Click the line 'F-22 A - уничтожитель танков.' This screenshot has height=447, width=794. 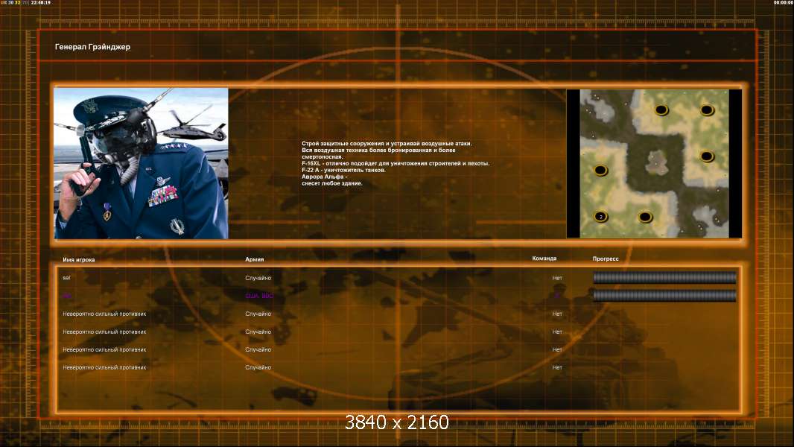click(343, 170)
